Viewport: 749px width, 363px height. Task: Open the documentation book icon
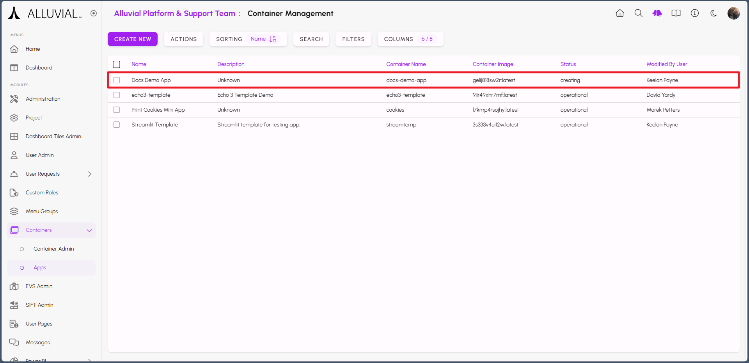(676, 13)
